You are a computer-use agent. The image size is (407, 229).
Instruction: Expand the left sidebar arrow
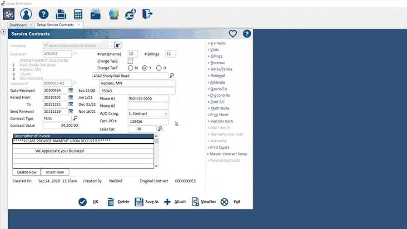[x=3, y=32]
